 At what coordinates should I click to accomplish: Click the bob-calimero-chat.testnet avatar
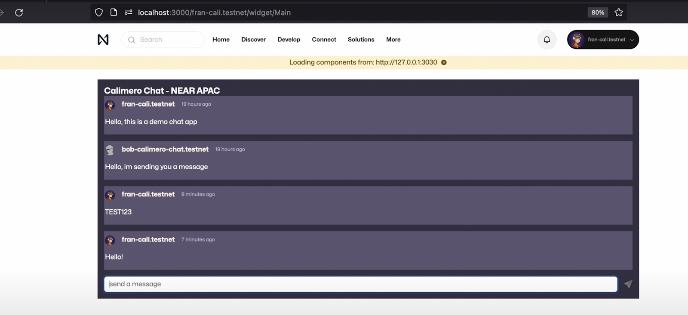tap(110, 150)
